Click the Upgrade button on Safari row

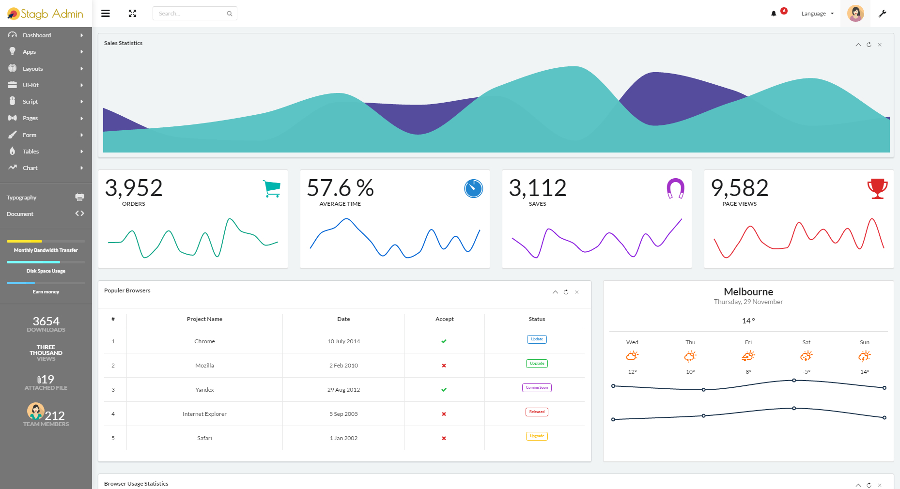536,436
